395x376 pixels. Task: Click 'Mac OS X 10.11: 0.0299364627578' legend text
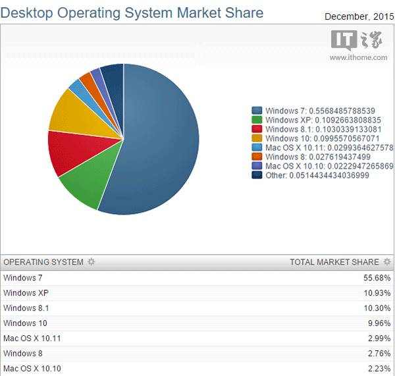[x=330, y=148]
